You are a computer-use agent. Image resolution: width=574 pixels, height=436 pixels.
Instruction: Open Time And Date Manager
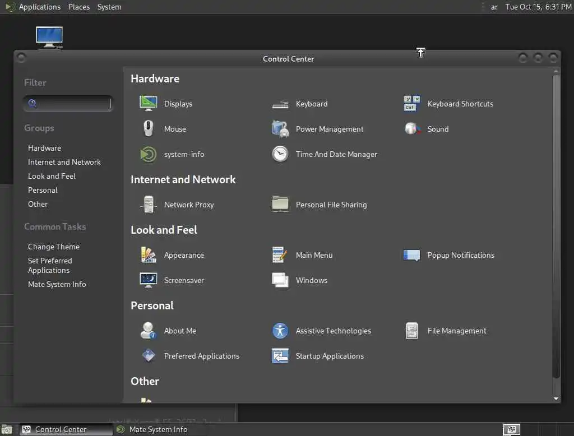280,154
